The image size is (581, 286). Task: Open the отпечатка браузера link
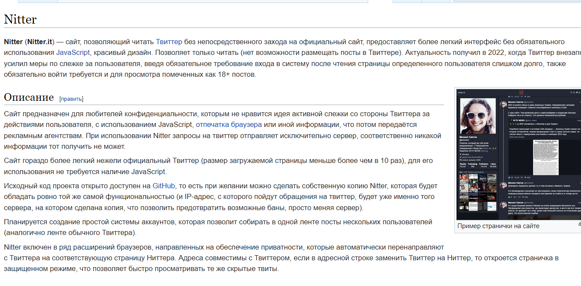(x=228, y=125)
